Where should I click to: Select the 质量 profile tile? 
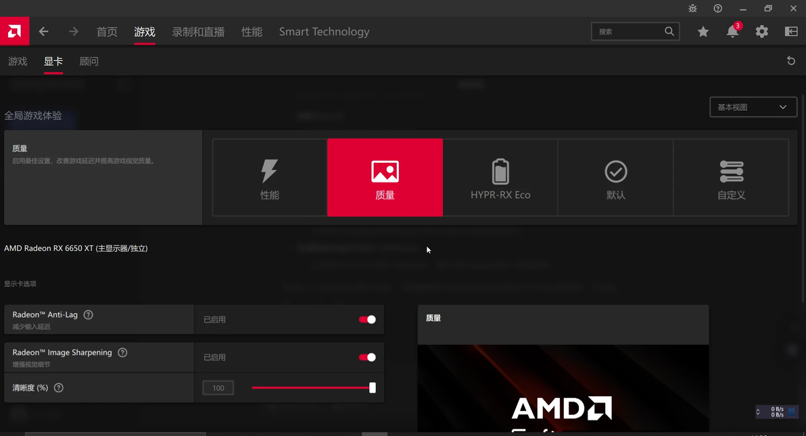pos(385,177)
